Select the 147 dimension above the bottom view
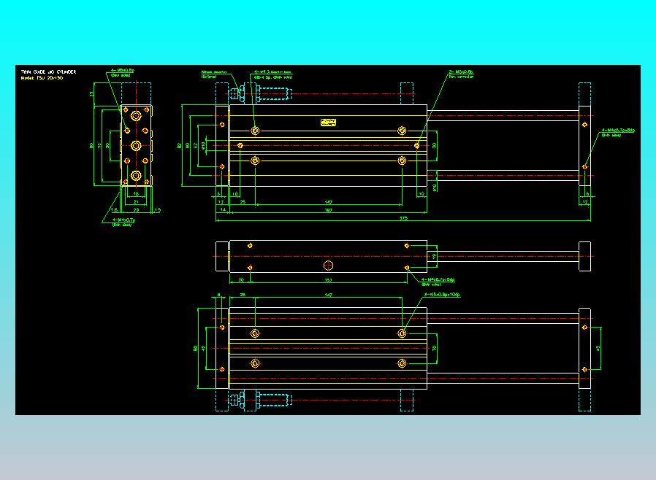Image resolution: width=656 pixels, height=480 pixels. pyautogui.click(x=329, y=295)
